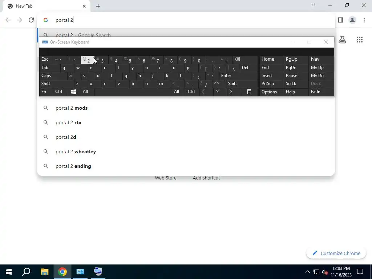This screenshot has width=372, height=279.
Task: Toggle the right Ctrl key on On-Screen Keyboard
Action: pyautogui.click(x=193, y=92)
